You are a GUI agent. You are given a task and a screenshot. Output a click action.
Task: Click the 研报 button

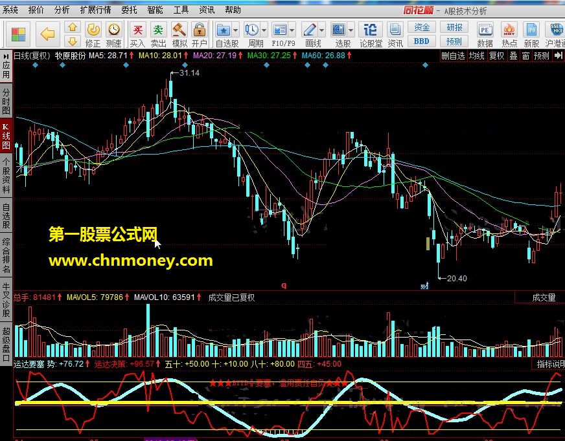click(x=454, y=27)
